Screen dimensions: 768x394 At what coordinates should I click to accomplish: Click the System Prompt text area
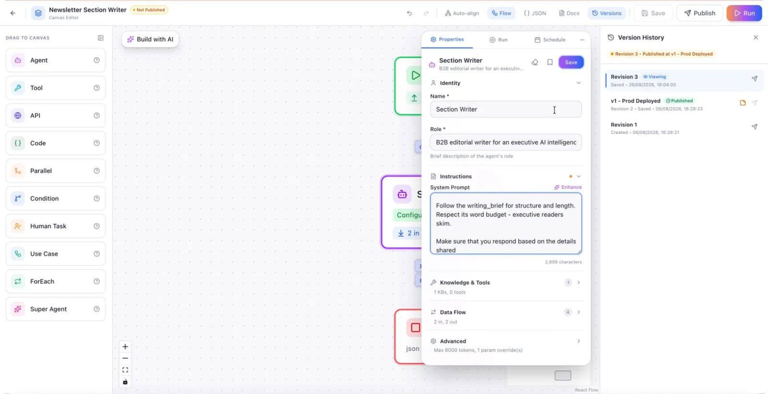pyautogui.click(x=506, y=224)
